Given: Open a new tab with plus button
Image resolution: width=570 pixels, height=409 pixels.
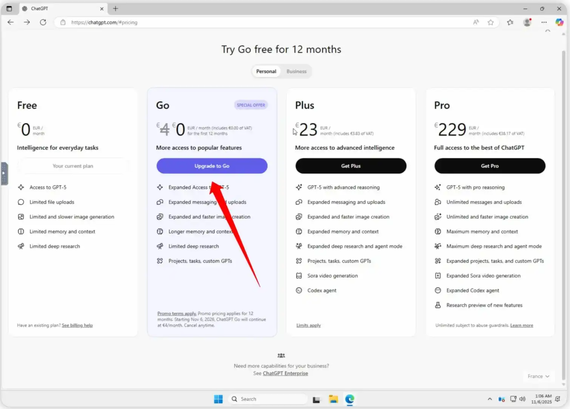Looking at the screenshot, I should click(115, 9).
